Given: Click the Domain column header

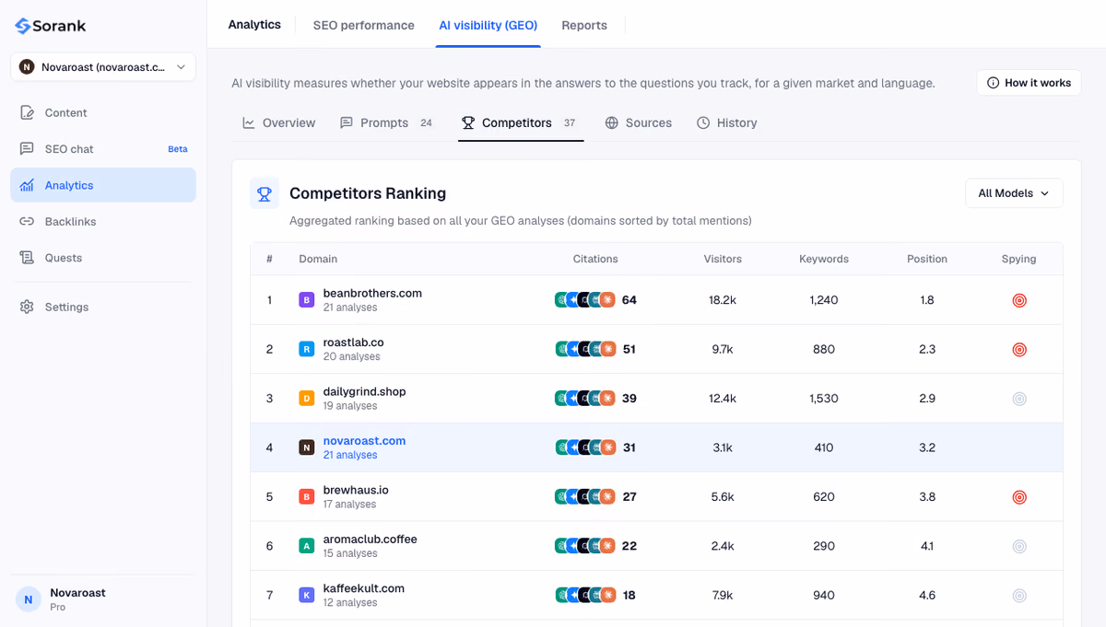Looking at the screenshot, I should click(x=318, y=259).
